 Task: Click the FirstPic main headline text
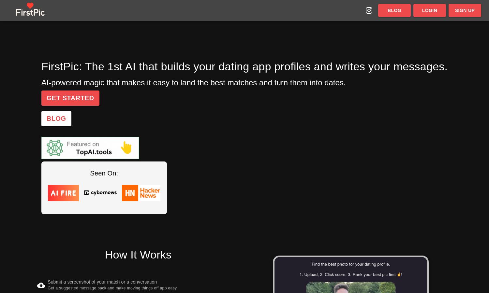pos(244,66)
